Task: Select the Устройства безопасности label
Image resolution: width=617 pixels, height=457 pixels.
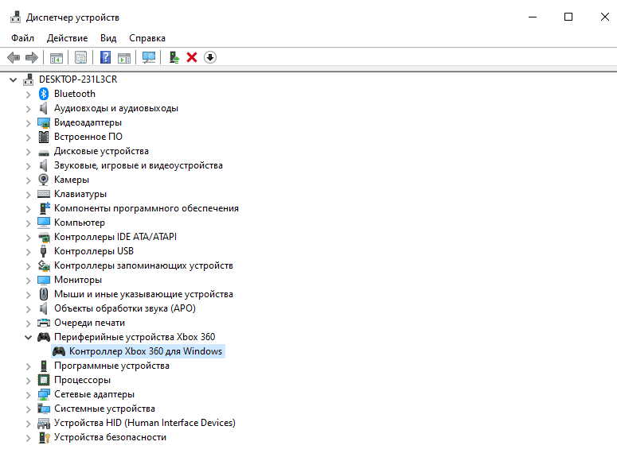Action: [110, 437]
